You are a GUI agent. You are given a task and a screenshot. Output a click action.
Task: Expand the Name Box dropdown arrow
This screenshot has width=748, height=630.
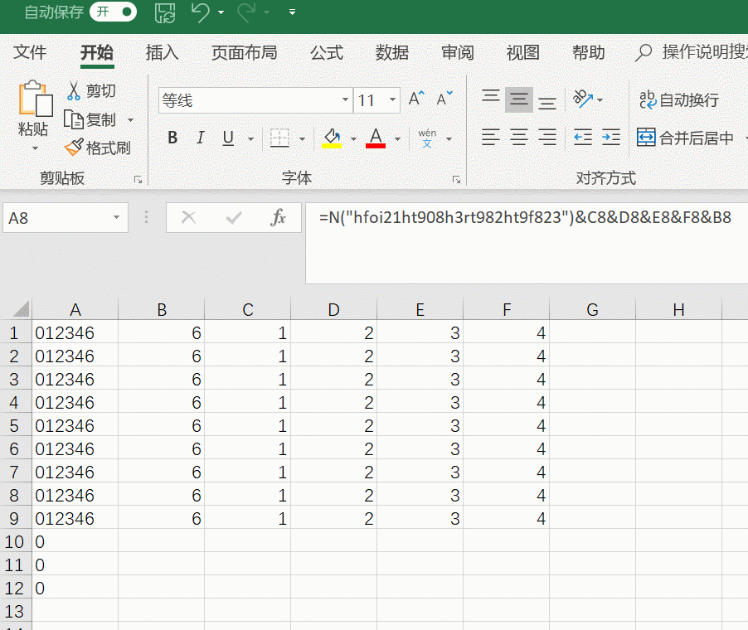(116, 218)
